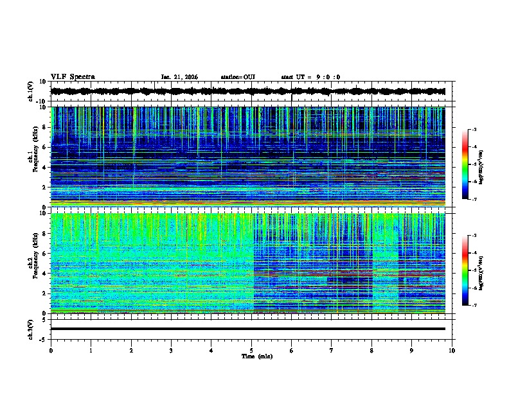
Task: Click time axis tick label "9"
Action: 411,351
